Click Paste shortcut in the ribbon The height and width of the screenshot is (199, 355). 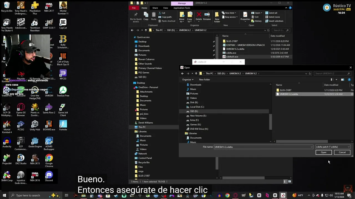pyautogui.click(x=167, y=21)
